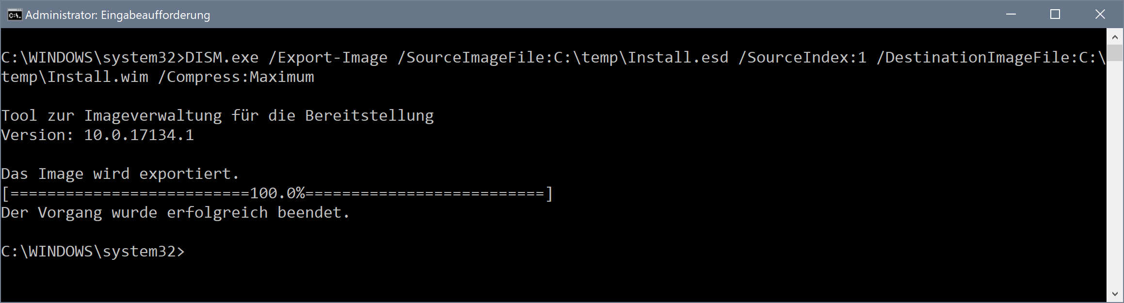The width and height of the screenshot is (1124, 303).
Task: Close the Administrator command prompt window
Action: 1100,15
